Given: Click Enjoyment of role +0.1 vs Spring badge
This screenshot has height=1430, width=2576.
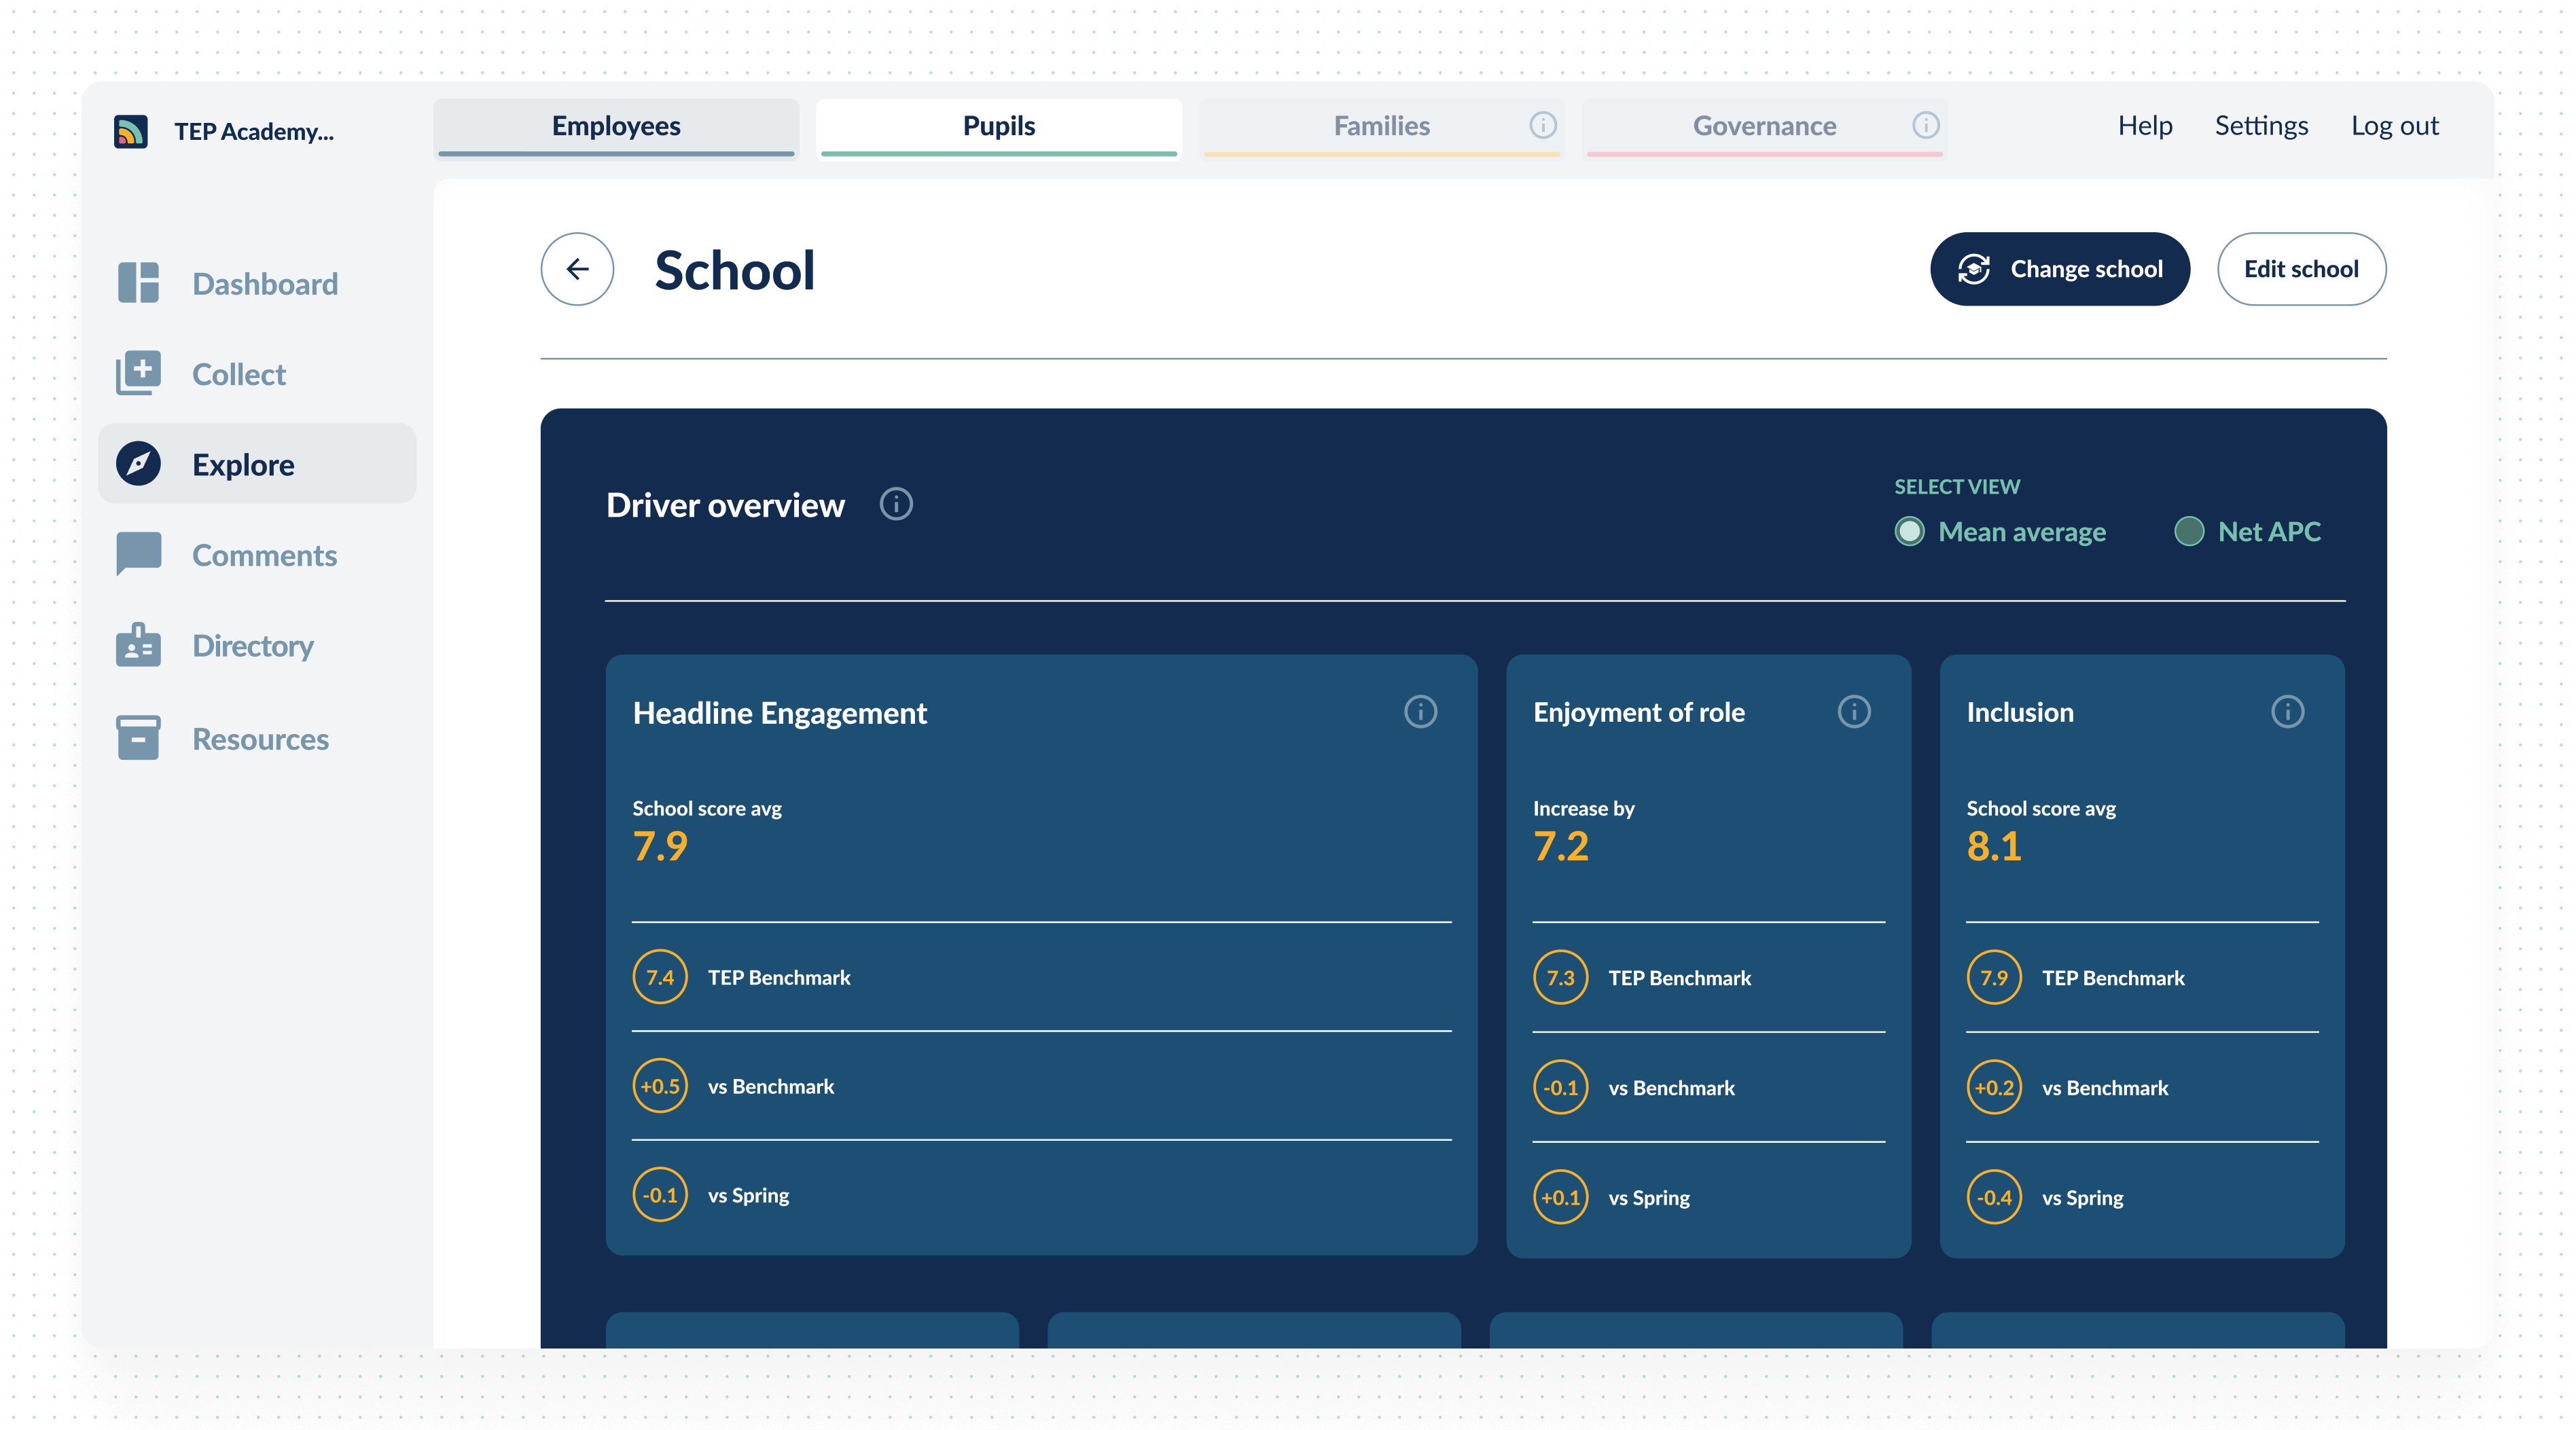Looking at the screenshot, I should click(1561, 1197).
